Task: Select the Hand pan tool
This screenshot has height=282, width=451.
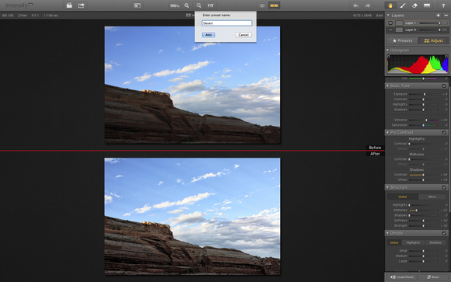Action: click(x=390, y=5)
